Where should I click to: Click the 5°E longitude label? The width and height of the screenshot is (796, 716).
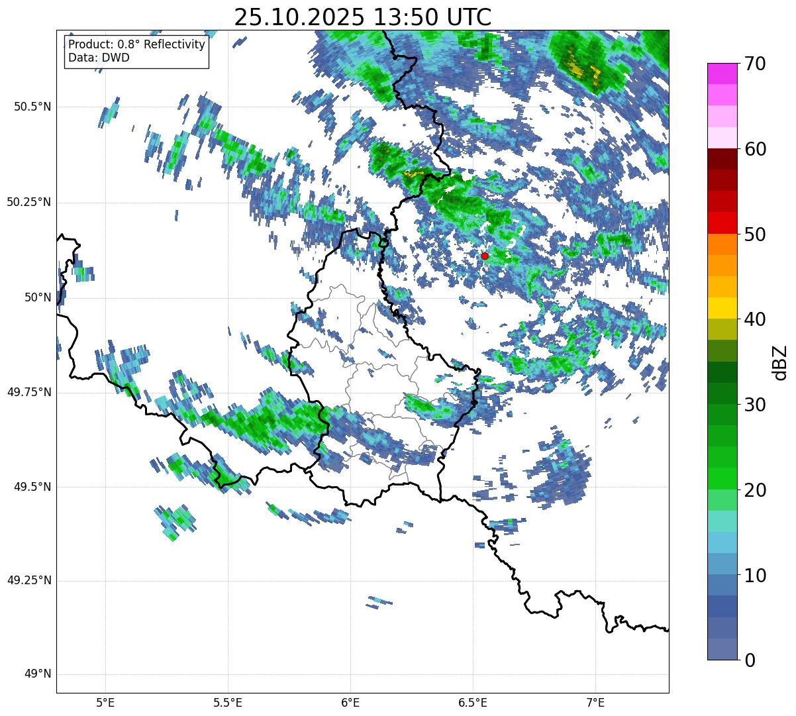105,702
